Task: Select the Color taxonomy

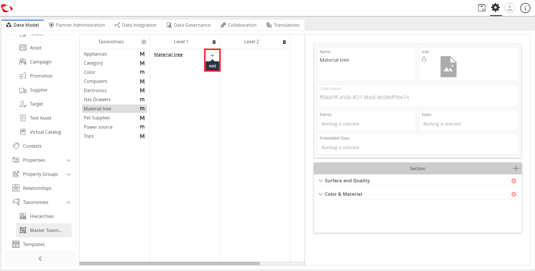Action: pos(114,72)
